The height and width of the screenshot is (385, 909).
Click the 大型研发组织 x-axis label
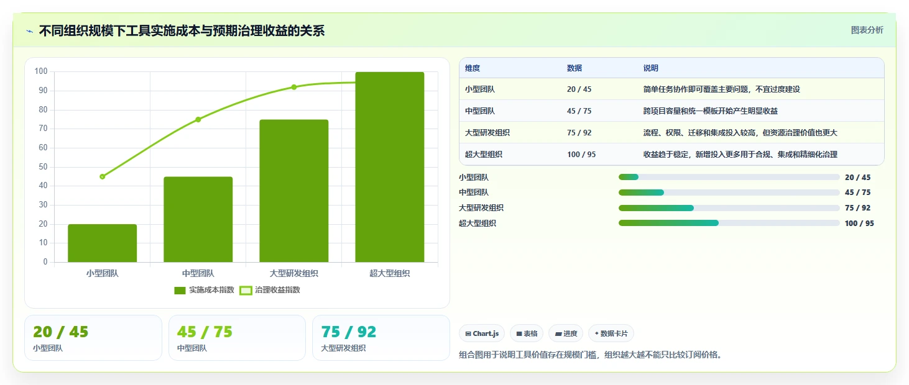point(294,273)
